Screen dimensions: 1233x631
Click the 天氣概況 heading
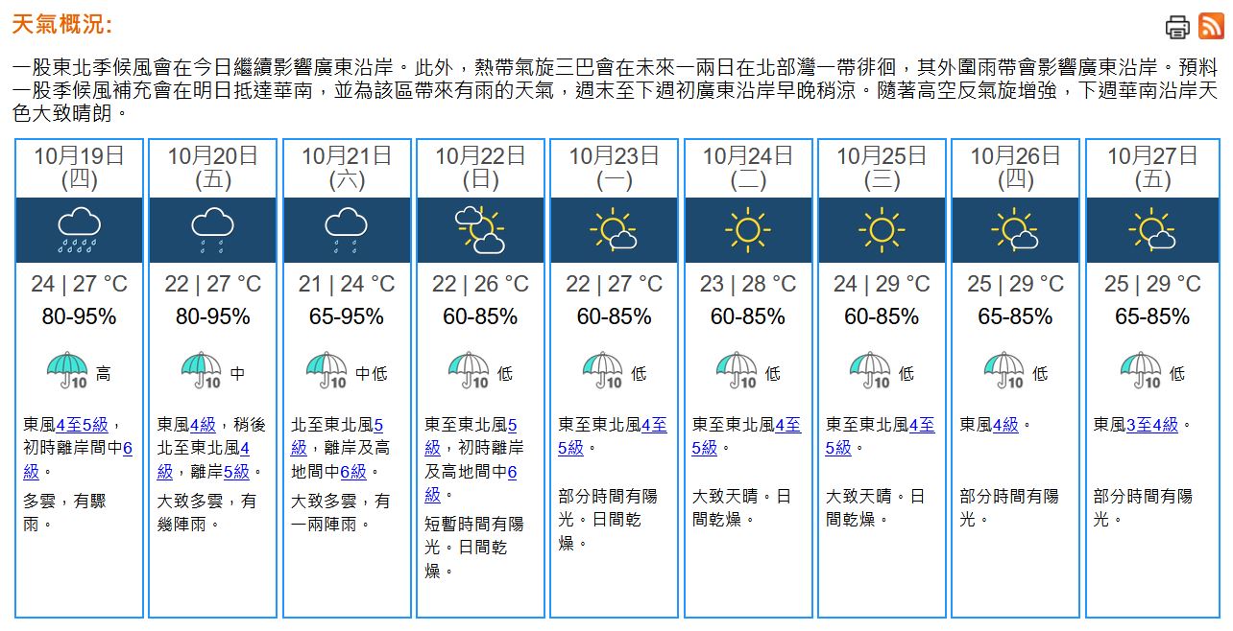[x=62, y=25]
